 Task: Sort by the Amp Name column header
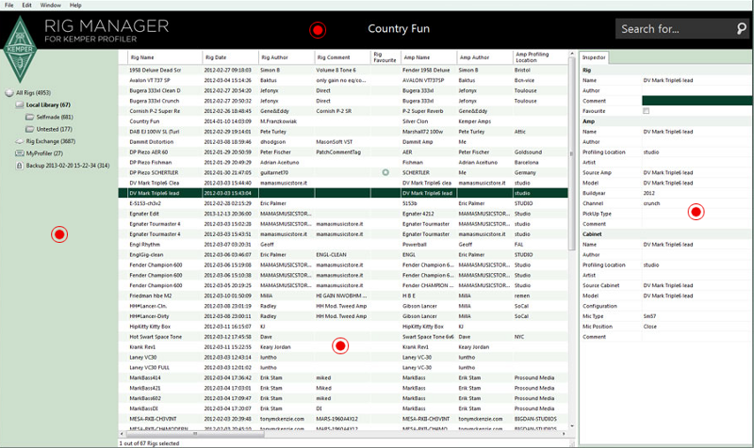point(429,57)
